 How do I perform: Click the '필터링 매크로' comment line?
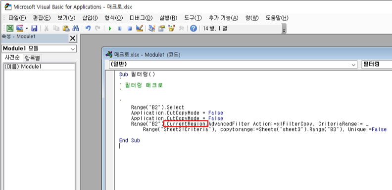point(144,85)
